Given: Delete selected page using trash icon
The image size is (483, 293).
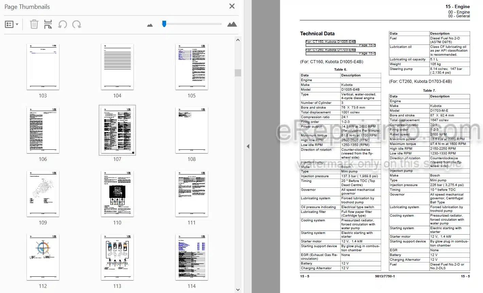Looking at the screenshot, I should (x=34, y=24).
